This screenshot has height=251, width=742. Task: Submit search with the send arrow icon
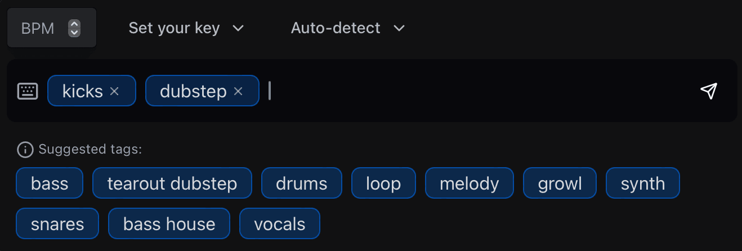pos(709,91)
